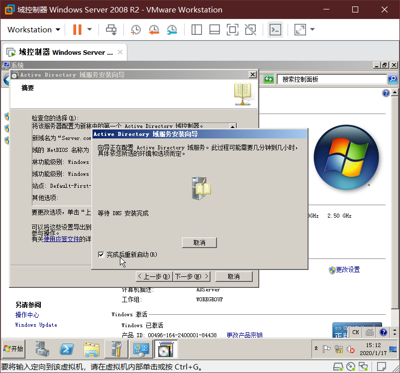The width and height of the screenshot is (400, 373).
Task: Open the console view icon
Action: [275, 29]
